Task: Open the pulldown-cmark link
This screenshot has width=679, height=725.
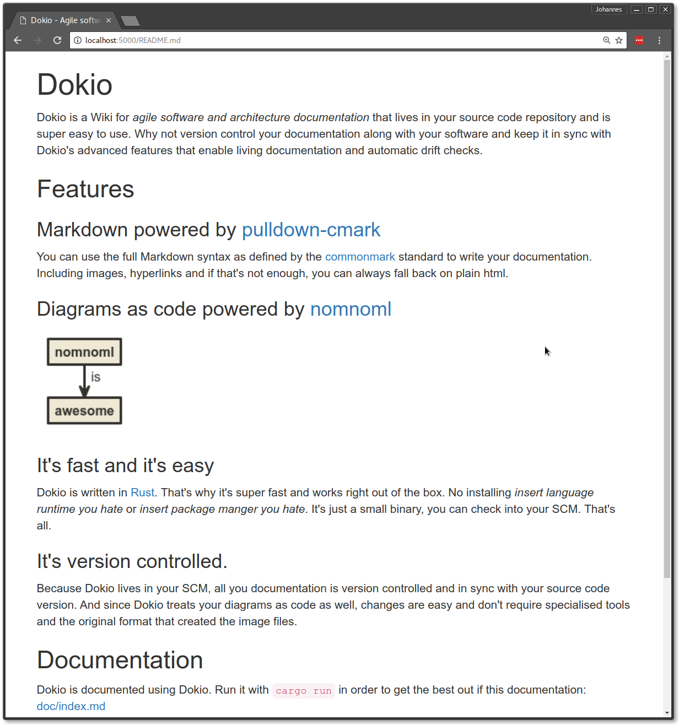Action: point(311,230)
